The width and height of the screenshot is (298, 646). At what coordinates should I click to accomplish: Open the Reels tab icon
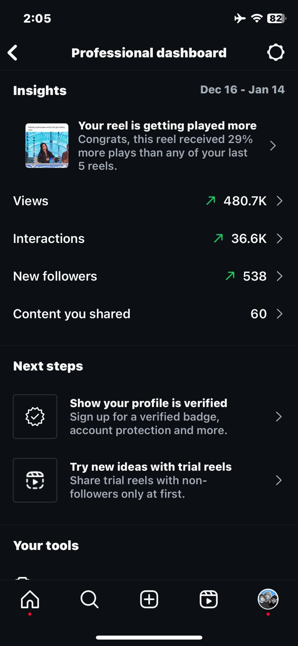[208, 599]
